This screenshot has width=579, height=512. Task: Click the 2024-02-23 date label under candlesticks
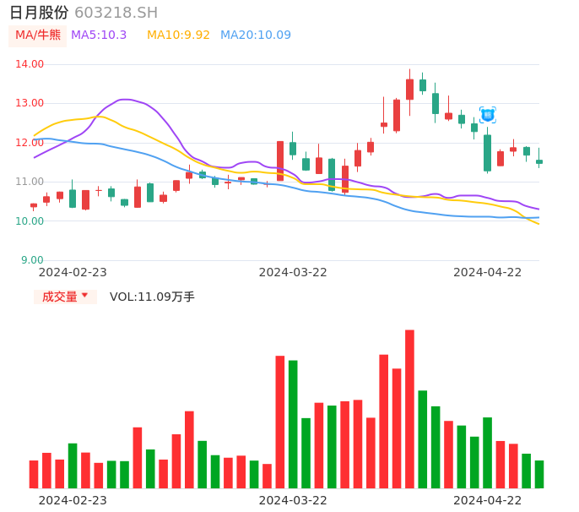(73, 272)
